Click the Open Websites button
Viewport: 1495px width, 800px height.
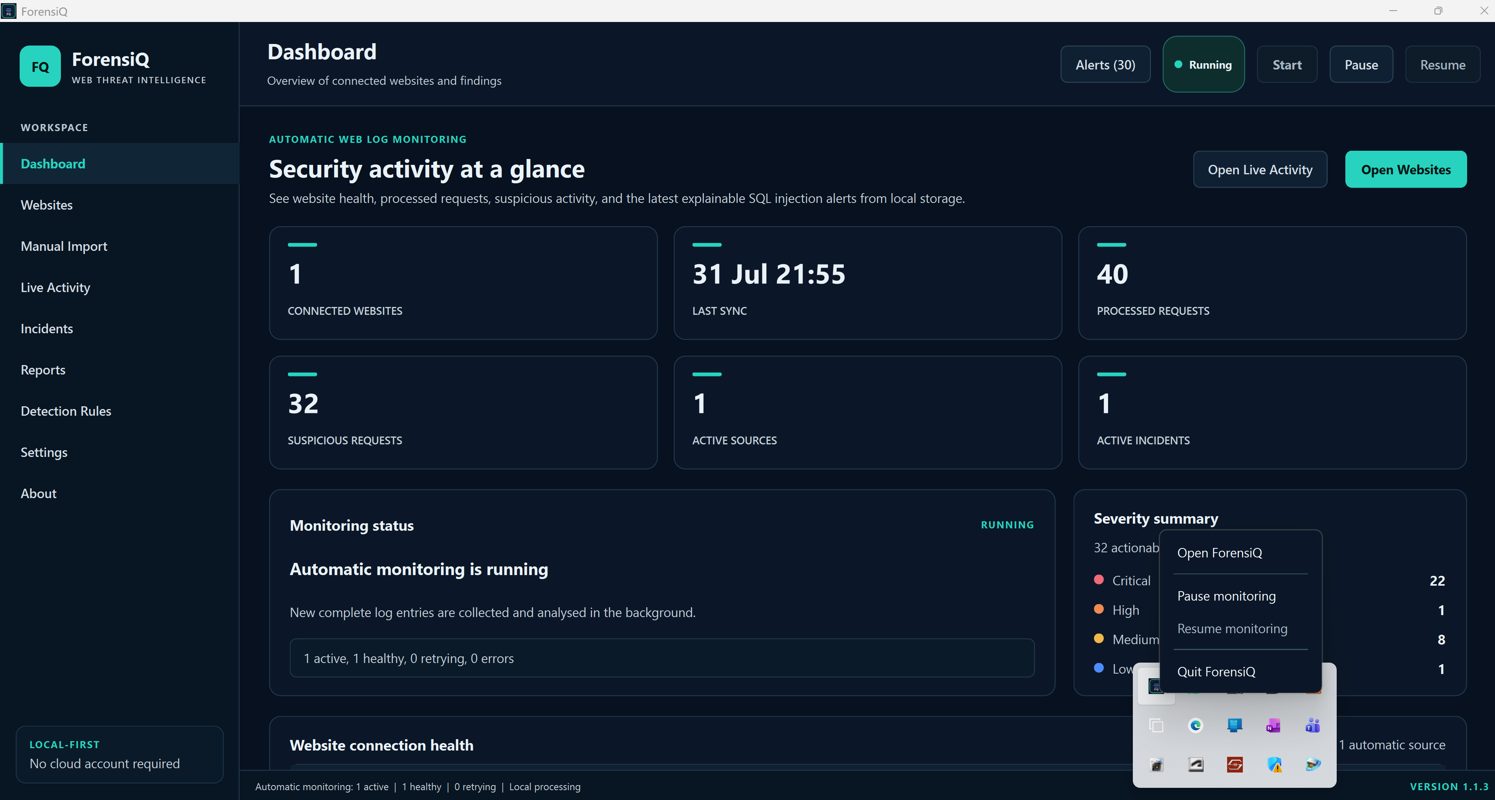coord(1405,170)
